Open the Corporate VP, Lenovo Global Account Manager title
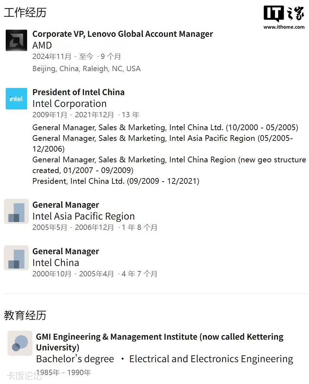 [x=122, y=34]
